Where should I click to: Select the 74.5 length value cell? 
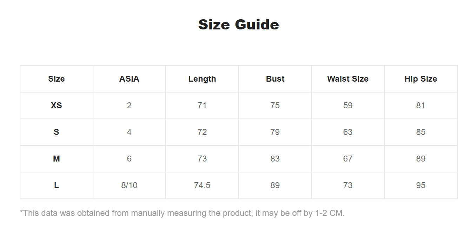(x=202, y=185)
